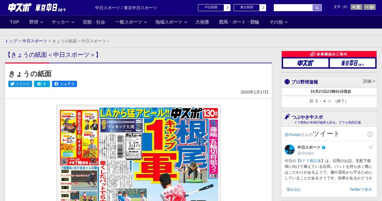Click 中日スポーツ breadcrumb link
Screen dimensions: 382x201
(x=34, y=41)
